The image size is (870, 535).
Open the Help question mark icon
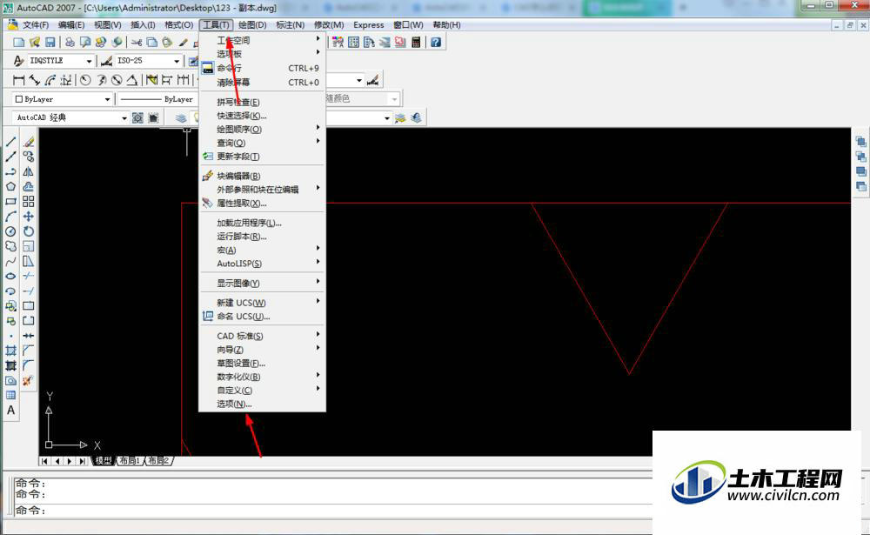point(436,42)
